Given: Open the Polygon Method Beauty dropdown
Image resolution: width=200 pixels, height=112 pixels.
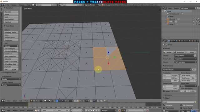Looking at the screenshot, I should click(x=11, y=85).
